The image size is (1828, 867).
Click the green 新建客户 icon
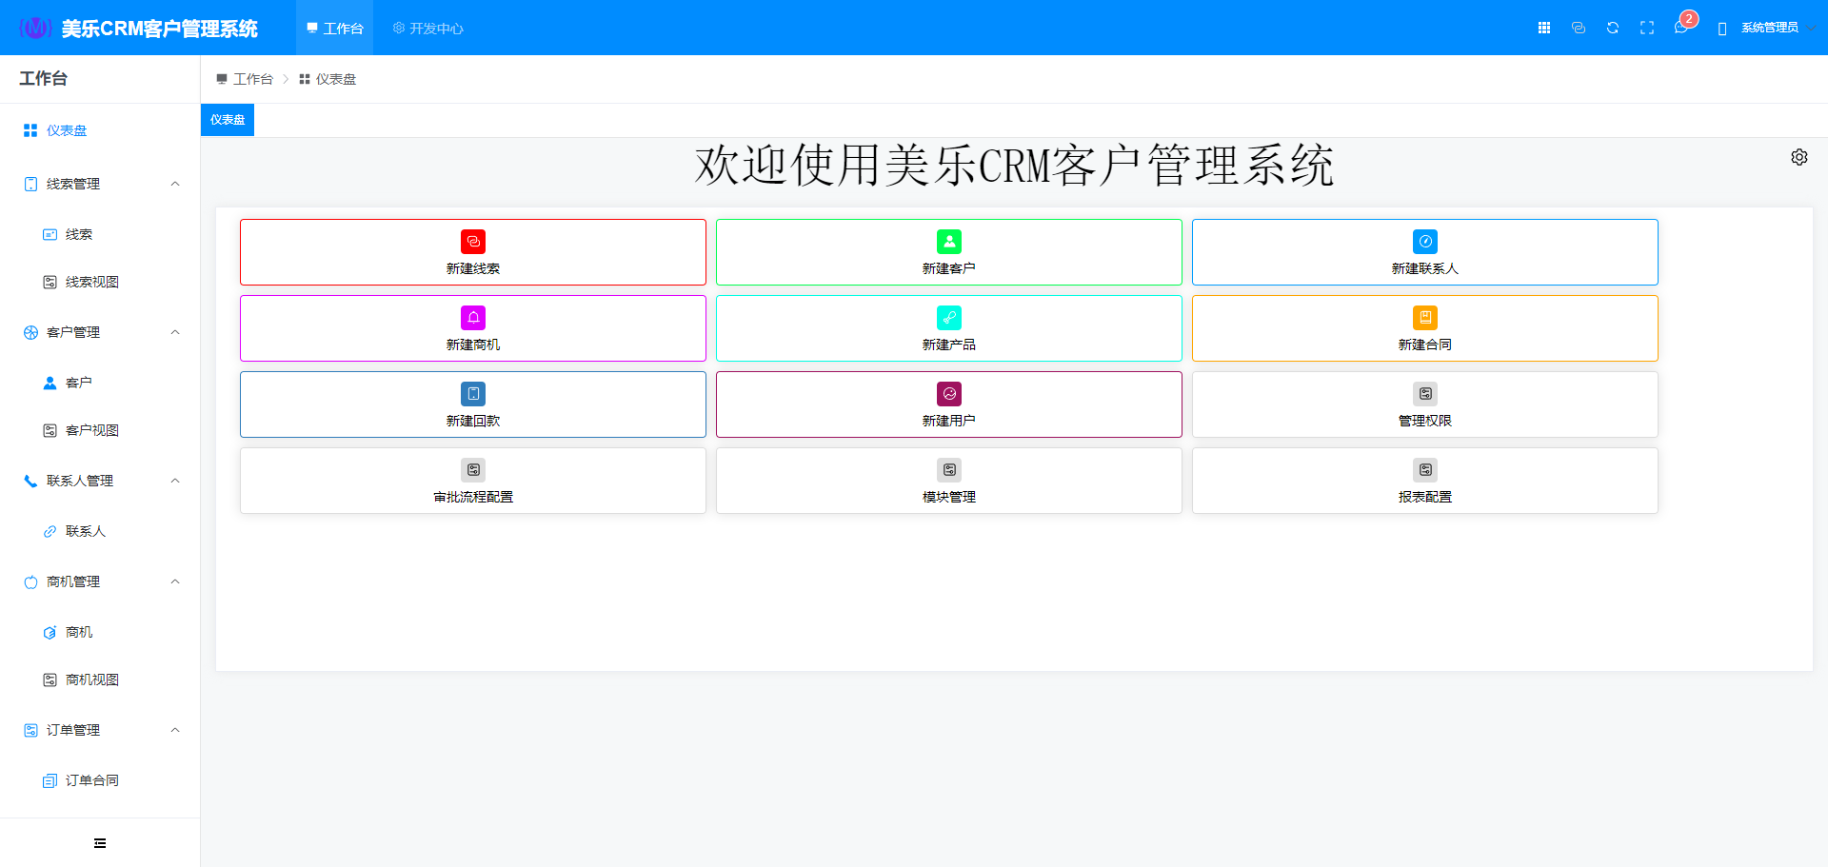949,242
